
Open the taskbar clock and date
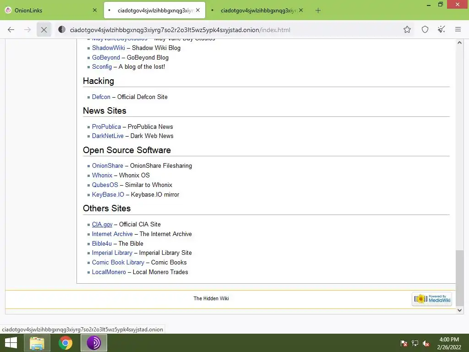(449, 343)
